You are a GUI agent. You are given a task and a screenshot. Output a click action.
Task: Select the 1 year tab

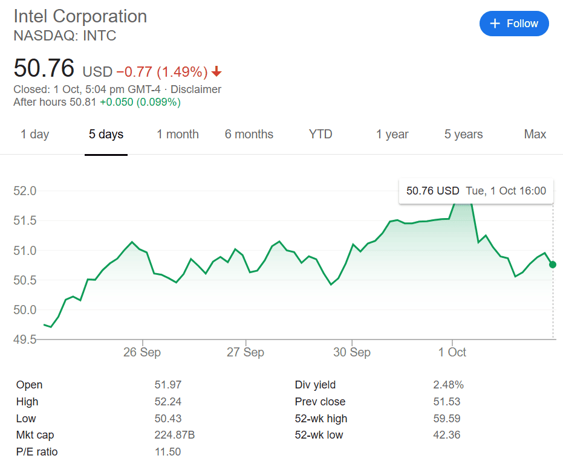pos(392,134)
